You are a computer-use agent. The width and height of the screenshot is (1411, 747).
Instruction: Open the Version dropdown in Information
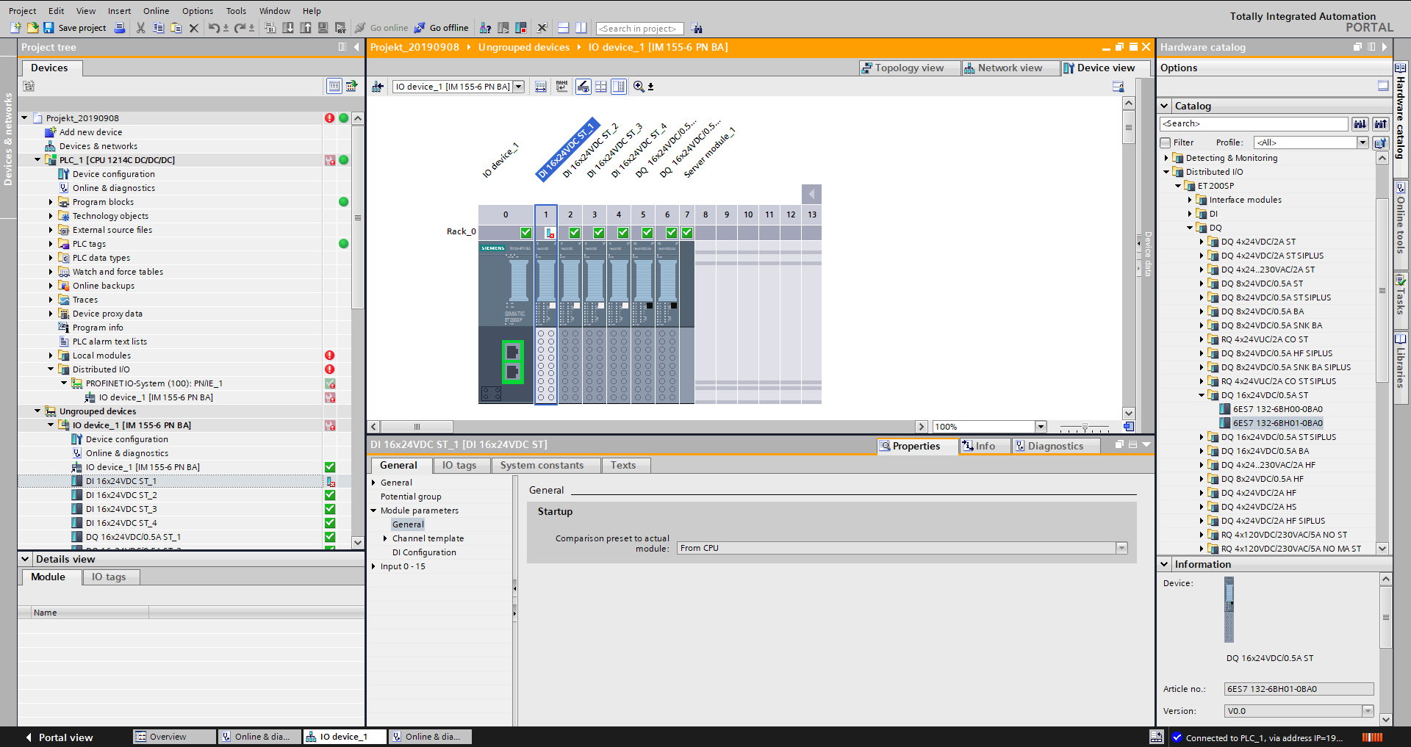[x=1368, y=711]
